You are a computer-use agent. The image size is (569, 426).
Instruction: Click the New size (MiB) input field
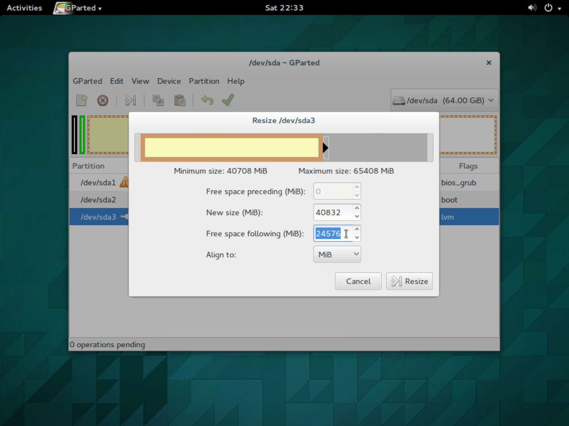pyautogui.click(x=333, y=212)
